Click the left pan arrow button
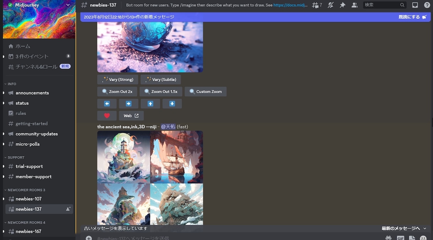This screenshot has height=240, width=433. [x=107, y=104]
